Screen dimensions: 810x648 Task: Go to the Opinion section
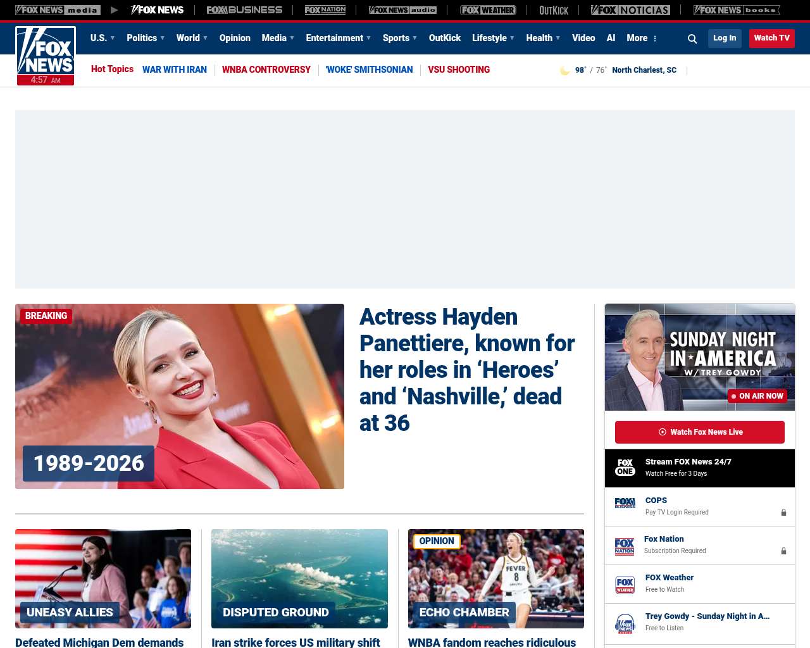(x=235, y=38)
